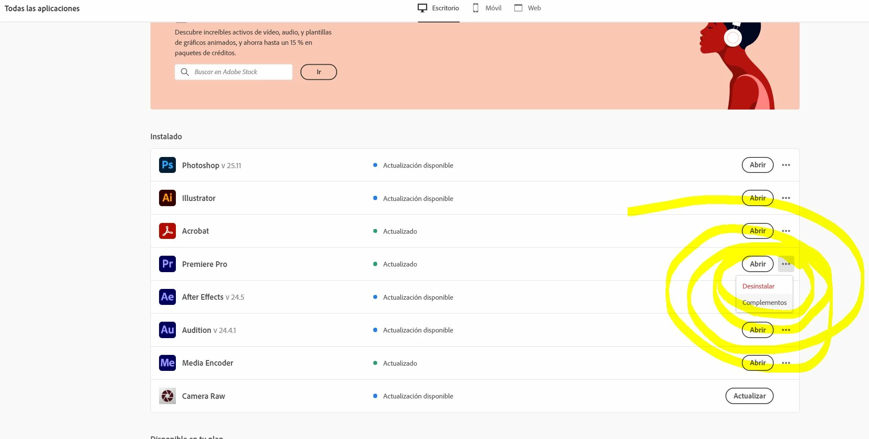Click the Premiere Pro app icon
869x439 pixels.
(x=167, y=264)
